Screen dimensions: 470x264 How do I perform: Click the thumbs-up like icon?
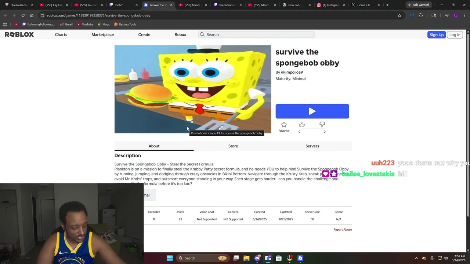point(302,125)
